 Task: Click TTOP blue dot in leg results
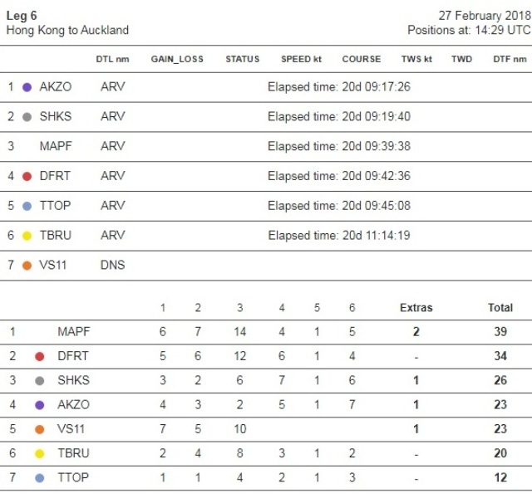coord(27,207)
